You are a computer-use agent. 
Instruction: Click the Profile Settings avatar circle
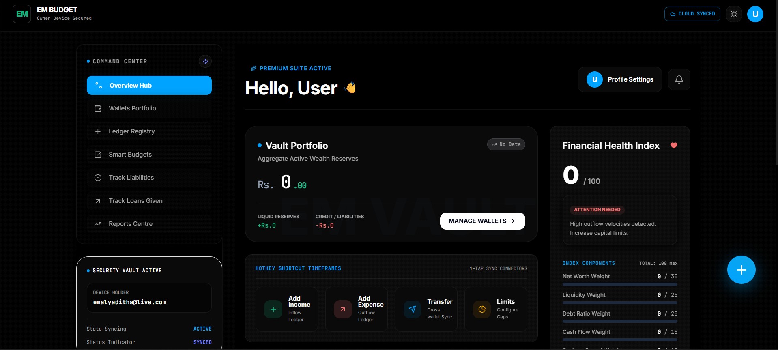pyautogui.click(x=595, y=79)
